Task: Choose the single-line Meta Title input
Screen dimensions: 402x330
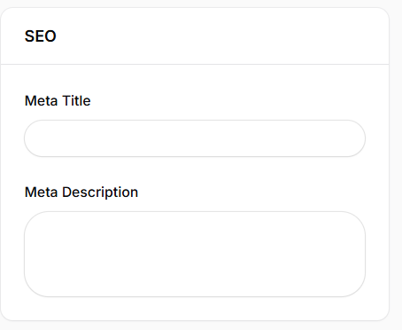Action: pyautogui.click(x=195, y=138)
